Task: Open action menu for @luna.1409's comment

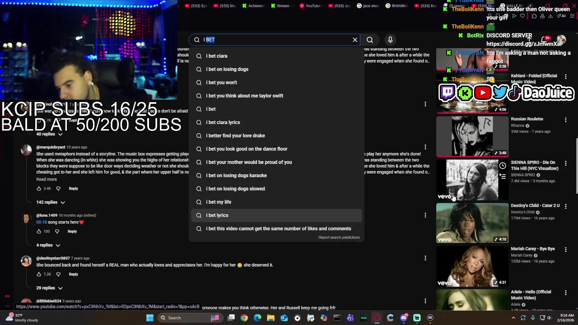Action: [425, 216]
